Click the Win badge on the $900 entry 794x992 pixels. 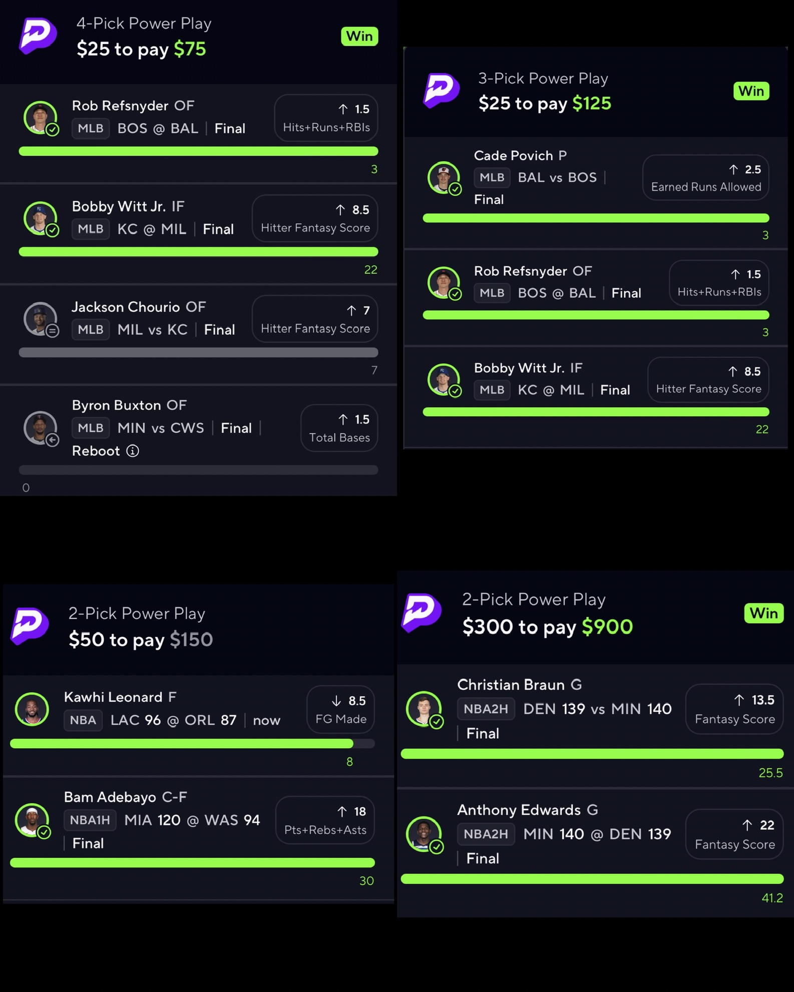tap(763, 613)
